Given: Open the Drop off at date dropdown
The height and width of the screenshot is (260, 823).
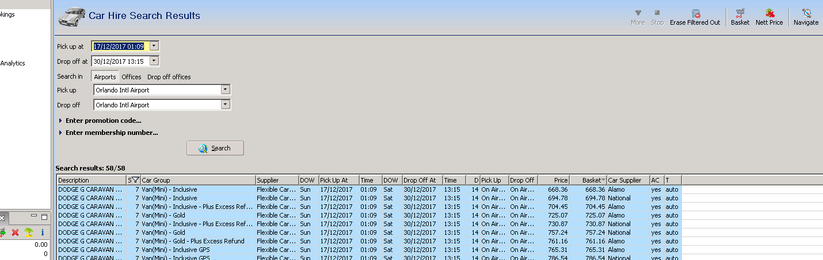Looking at the screenshot, I should tap(154, 61).
